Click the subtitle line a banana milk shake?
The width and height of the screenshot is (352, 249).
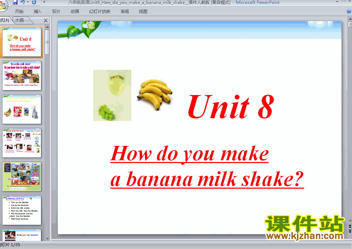[x=207, y=179]
